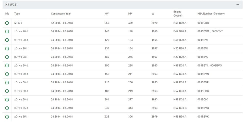Image resolution: width=245 pixels, height=123 pixels.
Task: Click engine code N55 B30 A in M 40 i row
Action: pyautogui.click(x=180, y=23)
